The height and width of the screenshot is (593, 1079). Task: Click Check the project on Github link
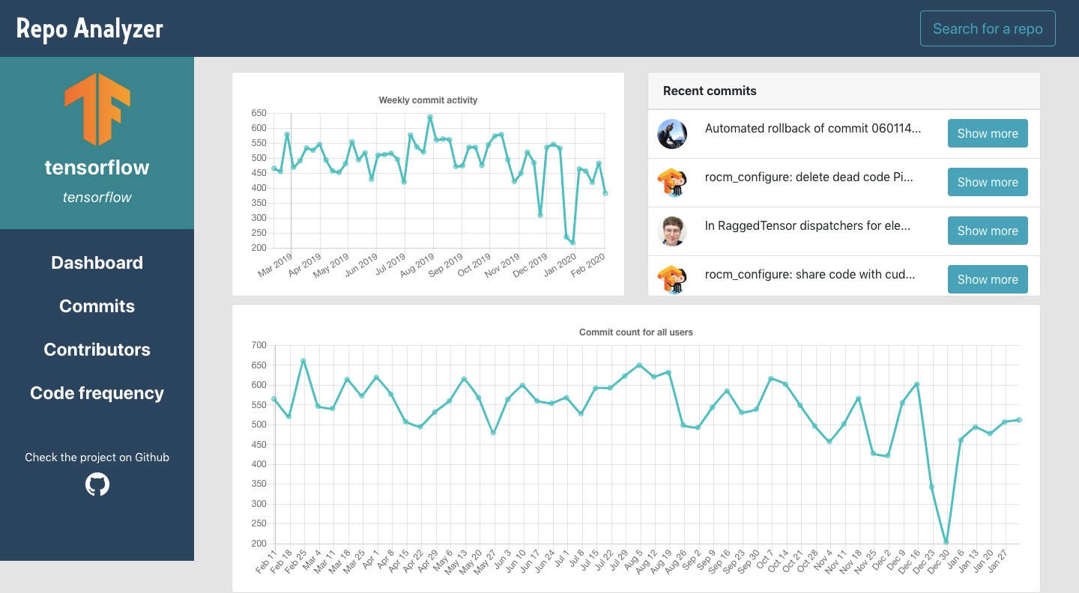pyautogui.click(x=97, y=457)
